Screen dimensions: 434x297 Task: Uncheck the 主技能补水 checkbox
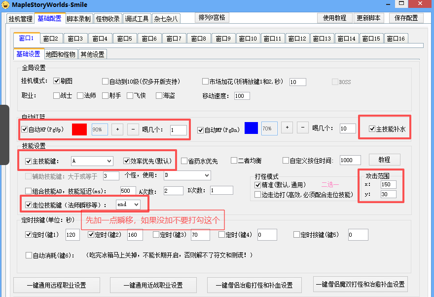[x=372, y=129]
